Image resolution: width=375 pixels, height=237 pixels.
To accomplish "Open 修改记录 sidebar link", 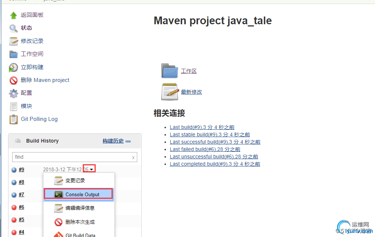I will tap(32, 41).
